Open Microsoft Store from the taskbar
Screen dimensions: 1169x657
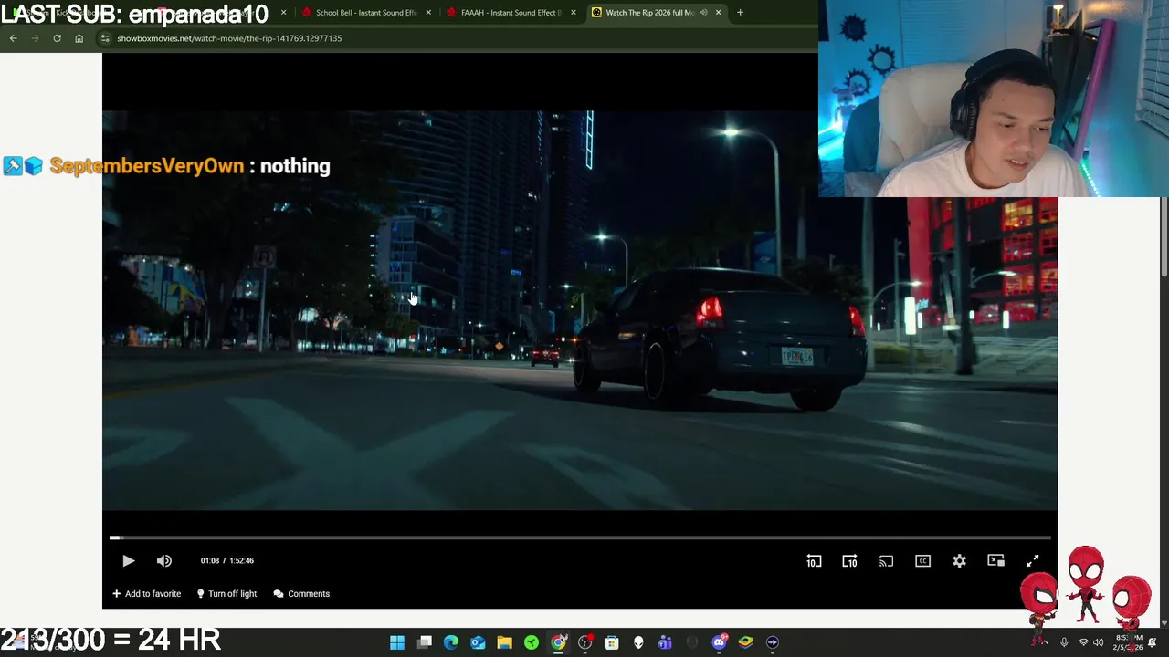[611, 642]
